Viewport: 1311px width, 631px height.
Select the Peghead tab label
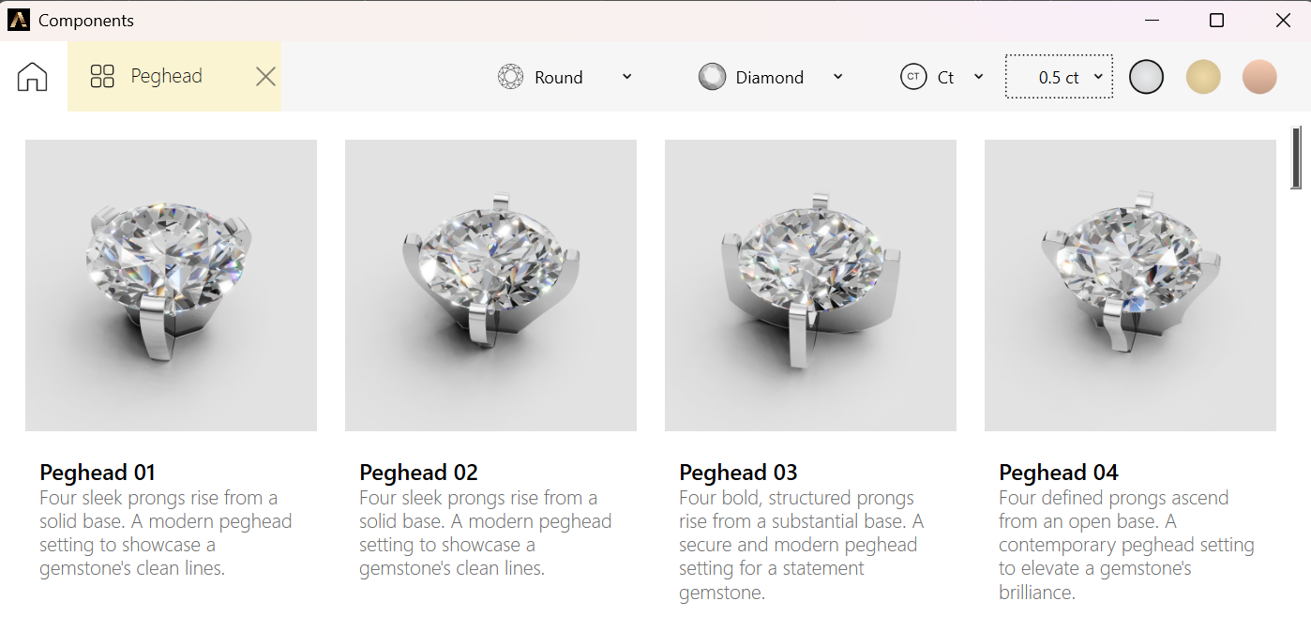(x=167, y=77)
